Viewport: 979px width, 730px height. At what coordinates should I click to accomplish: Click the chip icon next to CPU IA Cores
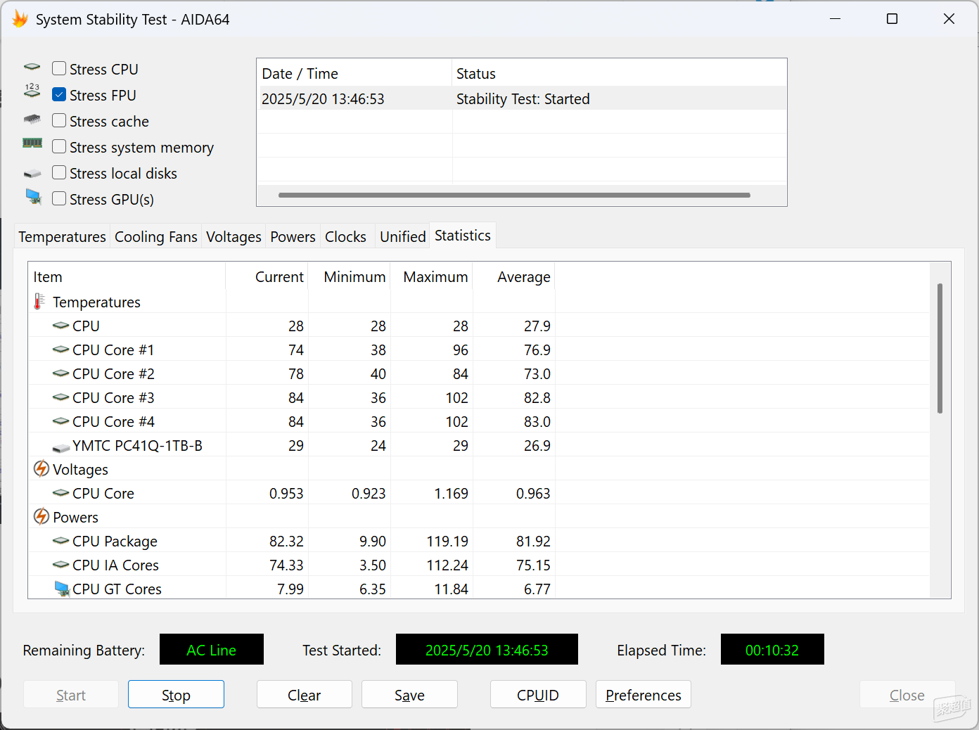61,565
